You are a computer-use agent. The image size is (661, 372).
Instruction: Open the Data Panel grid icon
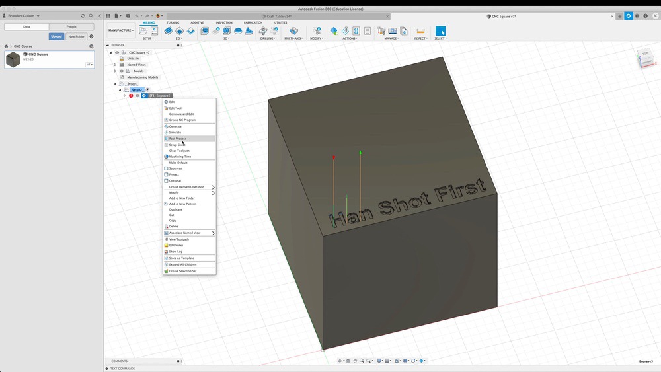[108, 16]
